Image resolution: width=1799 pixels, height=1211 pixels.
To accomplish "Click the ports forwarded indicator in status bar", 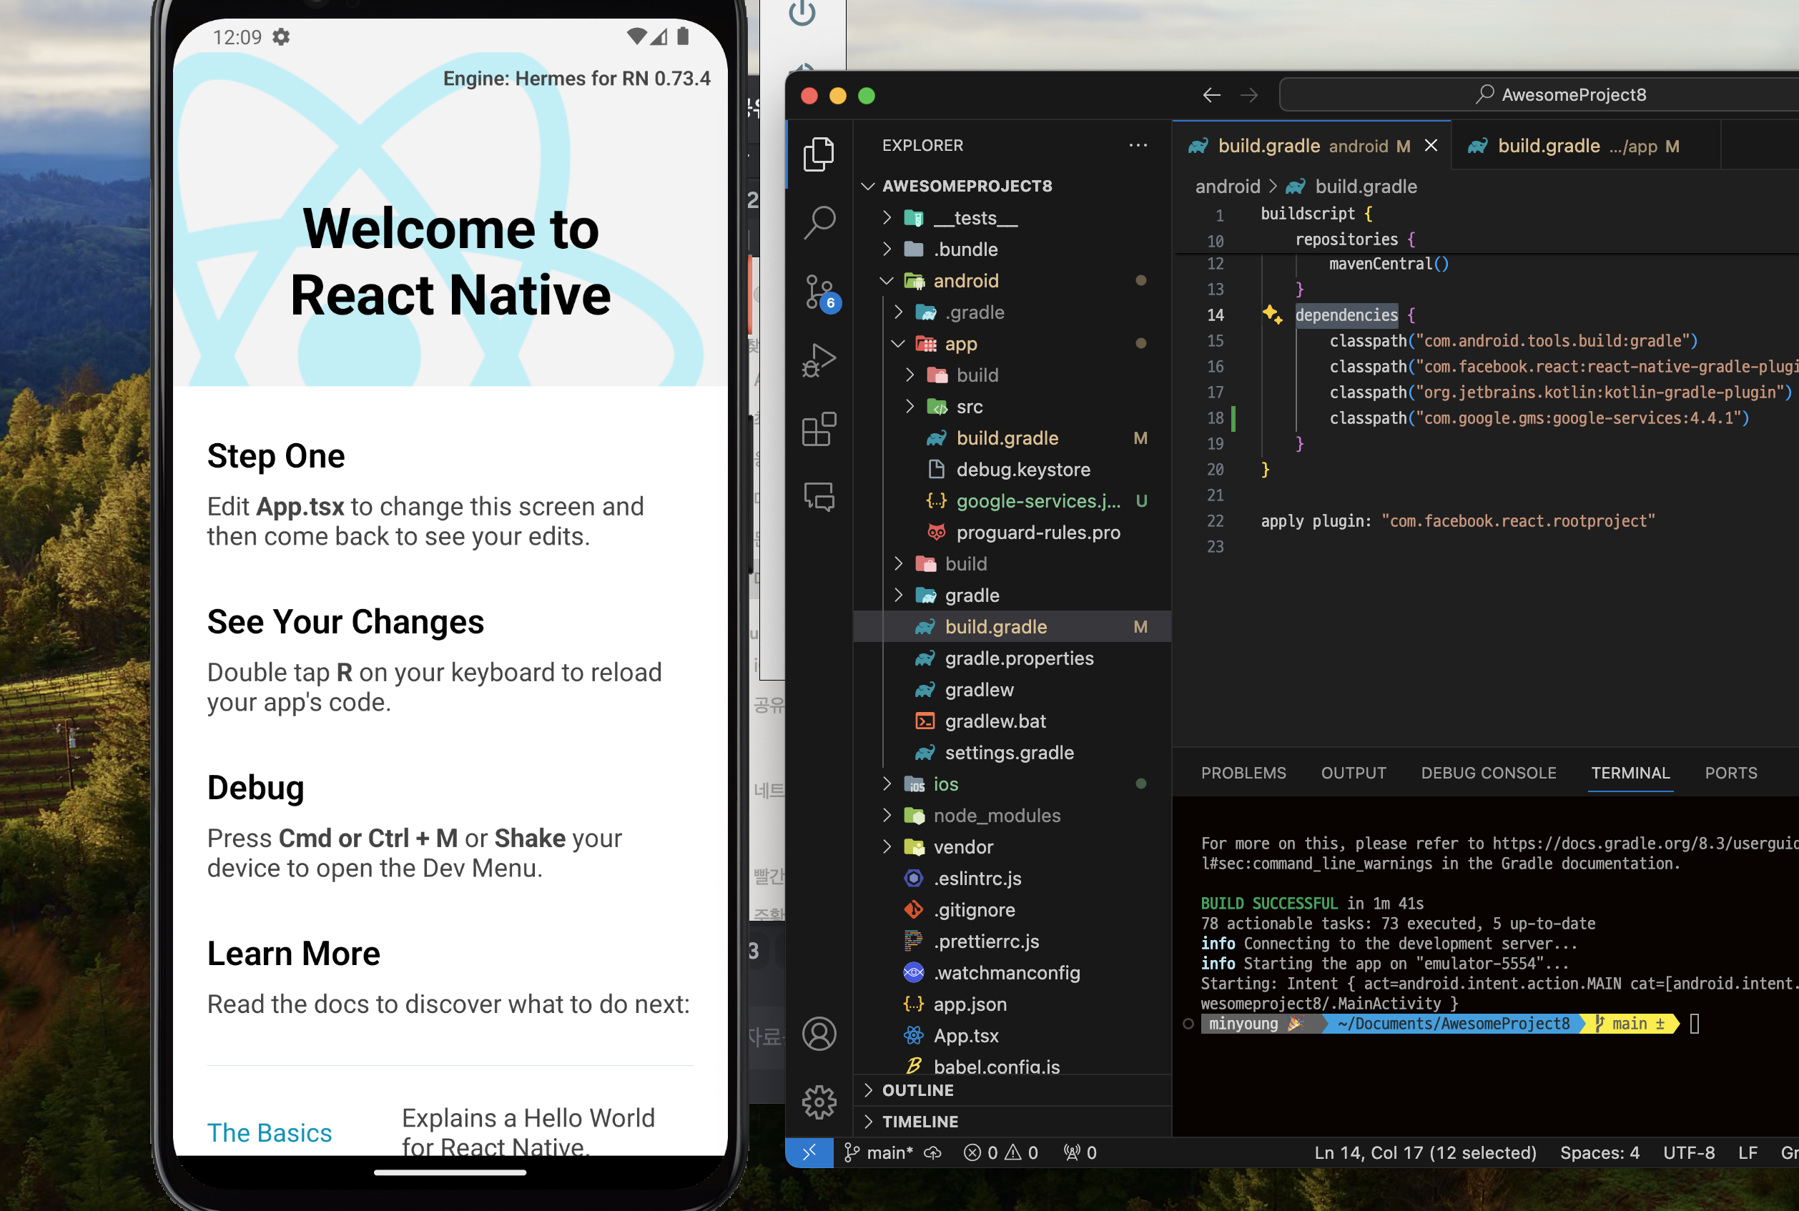I will point(1080,1152).
